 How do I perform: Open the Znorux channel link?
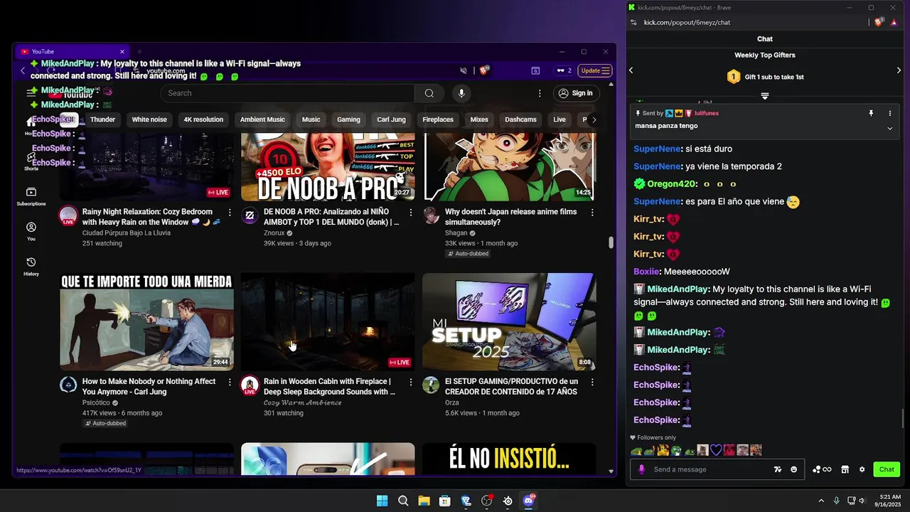[x=274, y=233]
